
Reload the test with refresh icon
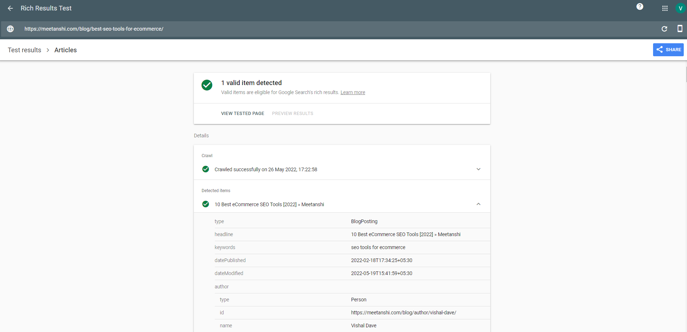tap(664, 29)
